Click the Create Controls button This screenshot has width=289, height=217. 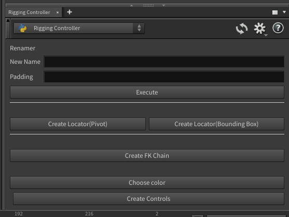click(148, 198)
